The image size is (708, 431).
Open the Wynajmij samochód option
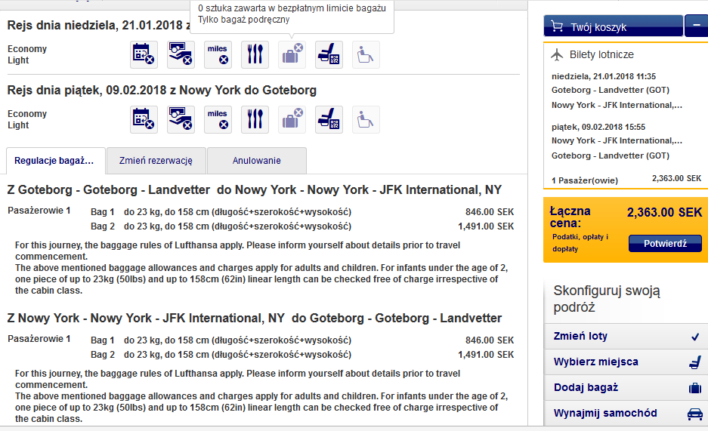tap(626, 414)
